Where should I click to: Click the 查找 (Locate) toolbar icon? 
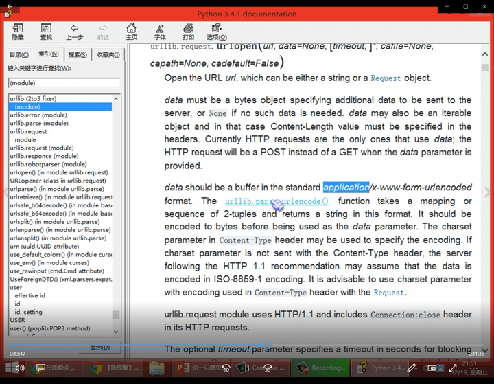[x=46, y=32]
